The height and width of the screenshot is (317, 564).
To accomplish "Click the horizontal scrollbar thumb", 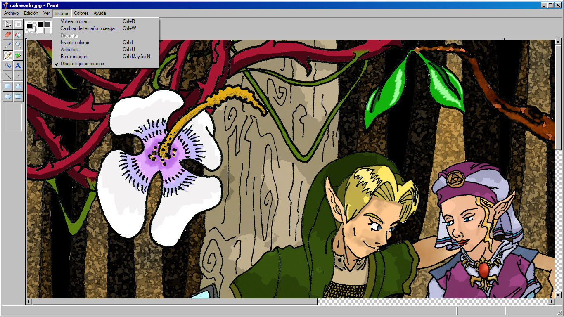I will coord(175,302).
